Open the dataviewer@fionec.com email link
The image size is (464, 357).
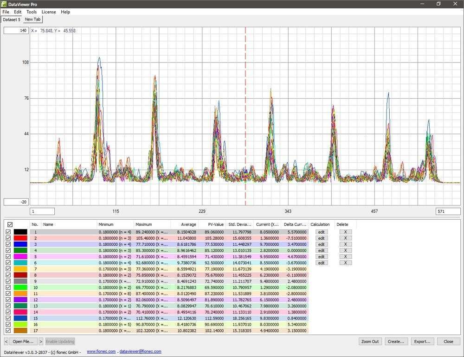pos(140,351)
